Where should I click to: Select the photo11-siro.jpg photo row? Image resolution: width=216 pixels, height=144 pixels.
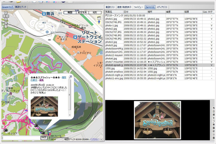pyautogui.click(x=160, y=78)
